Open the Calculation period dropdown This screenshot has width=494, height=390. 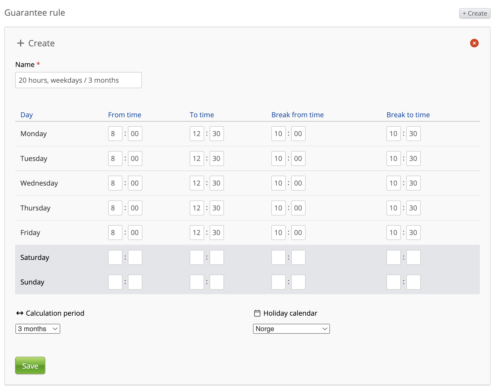click(x=38, y=329)
